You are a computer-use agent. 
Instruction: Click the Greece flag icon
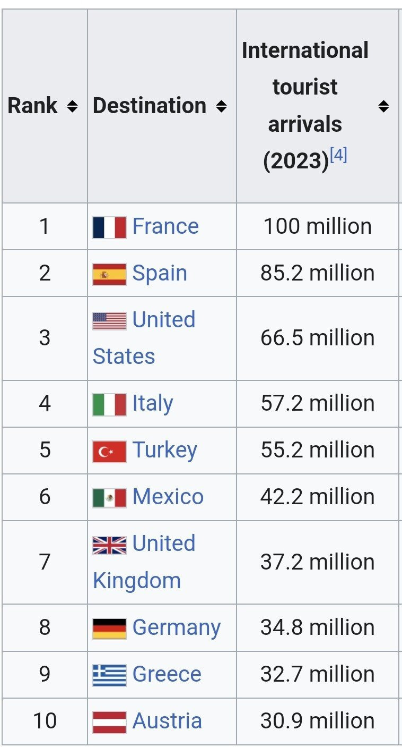[109, 675]
